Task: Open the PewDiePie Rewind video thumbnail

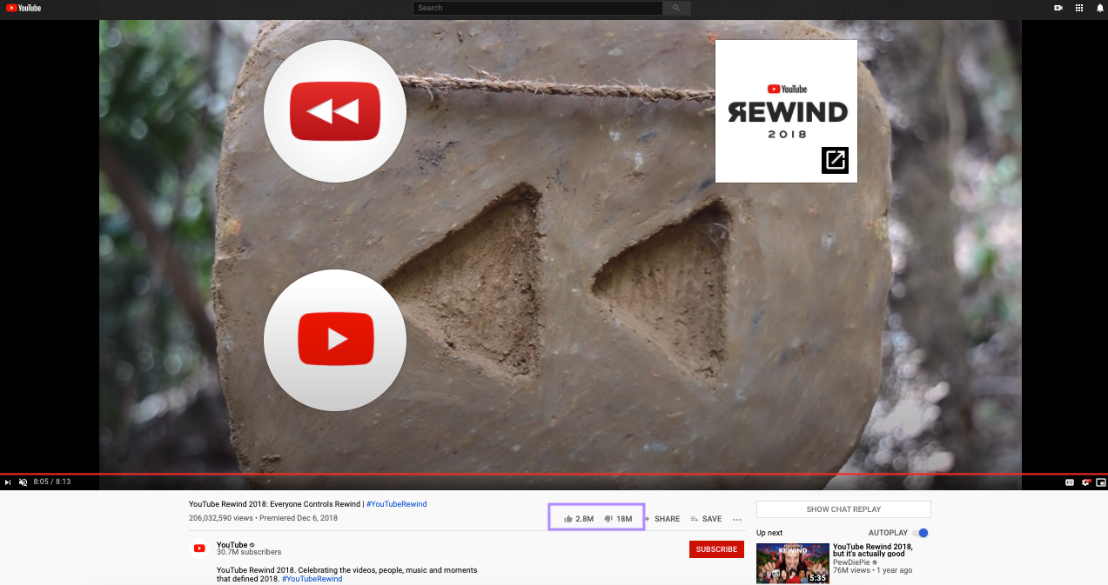Action: [793, 563]
